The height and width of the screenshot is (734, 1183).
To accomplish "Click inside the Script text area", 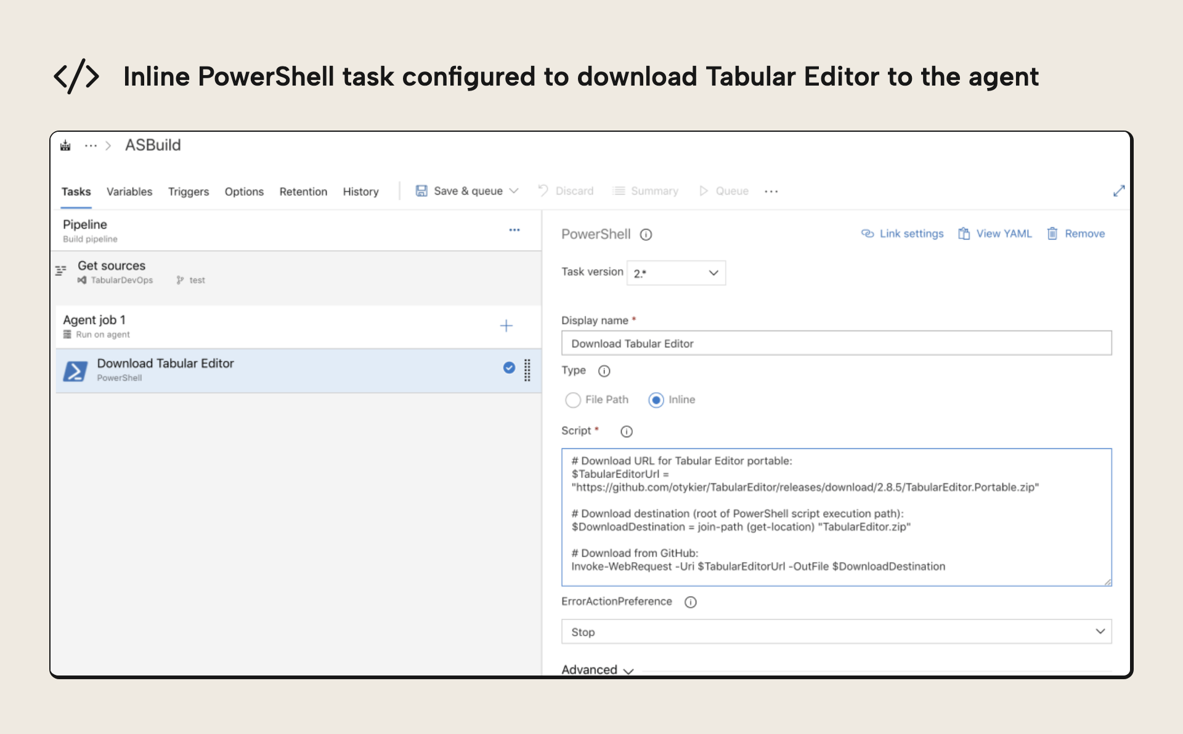I will pyautogui.click(x=836, y=517).
